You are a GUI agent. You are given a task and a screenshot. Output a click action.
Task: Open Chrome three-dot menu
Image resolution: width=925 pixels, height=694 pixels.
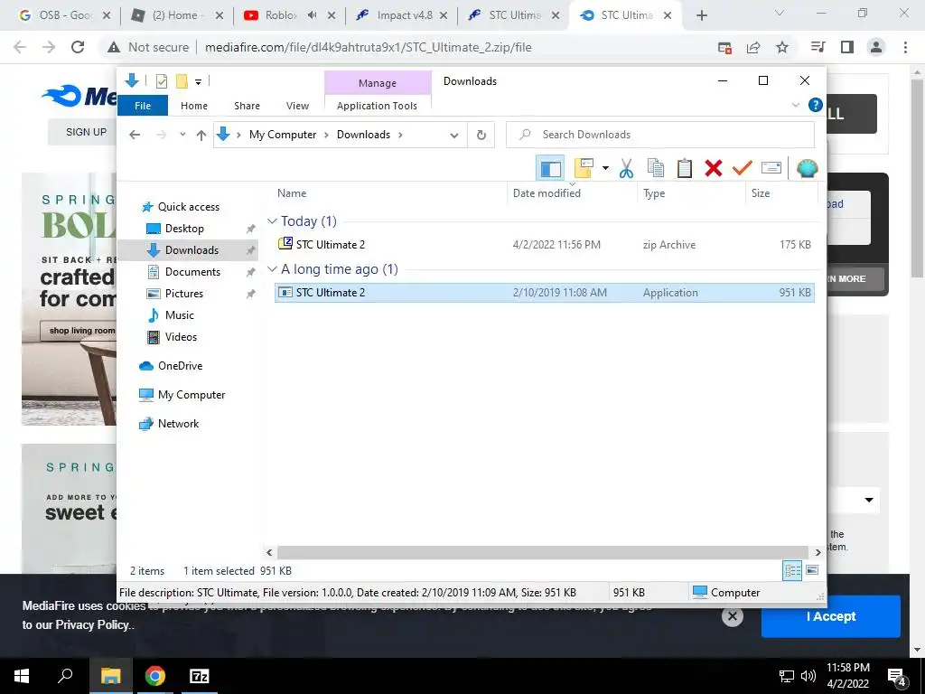905,47
